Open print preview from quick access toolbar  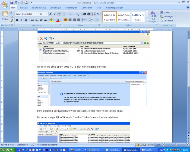pyautogui.click(x=26, y=2)
